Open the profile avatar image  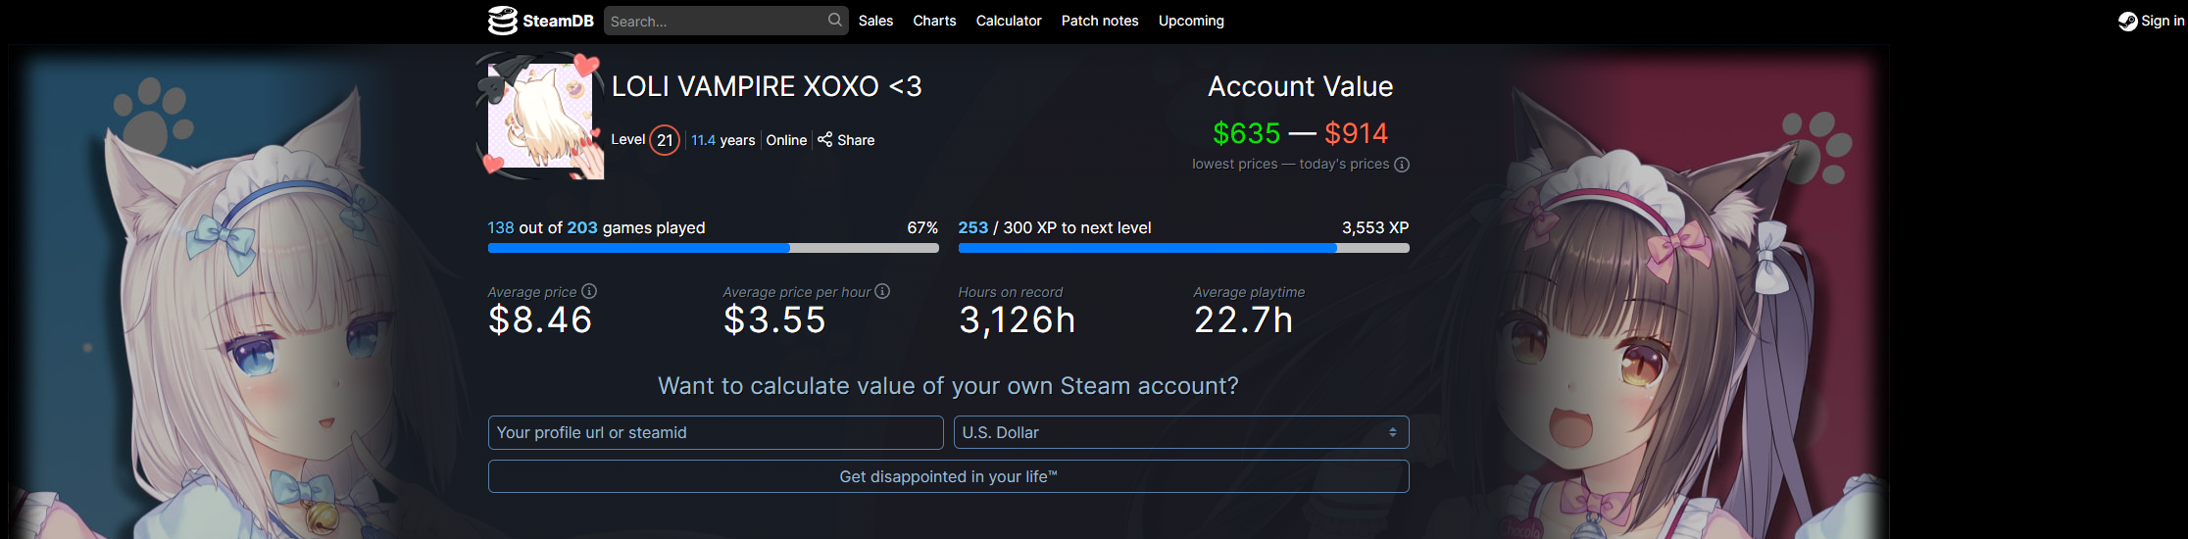(x=540, y=116)
